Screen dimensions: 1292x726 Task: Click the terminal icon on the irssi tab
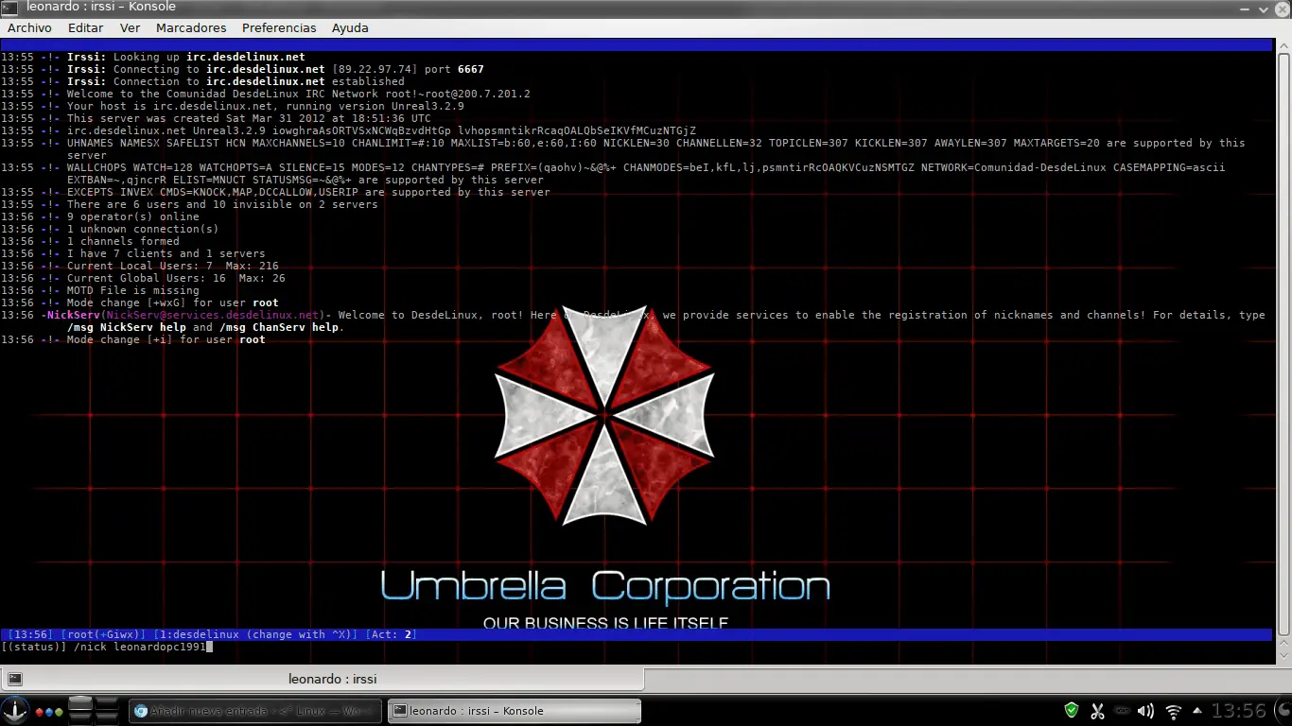14,679
